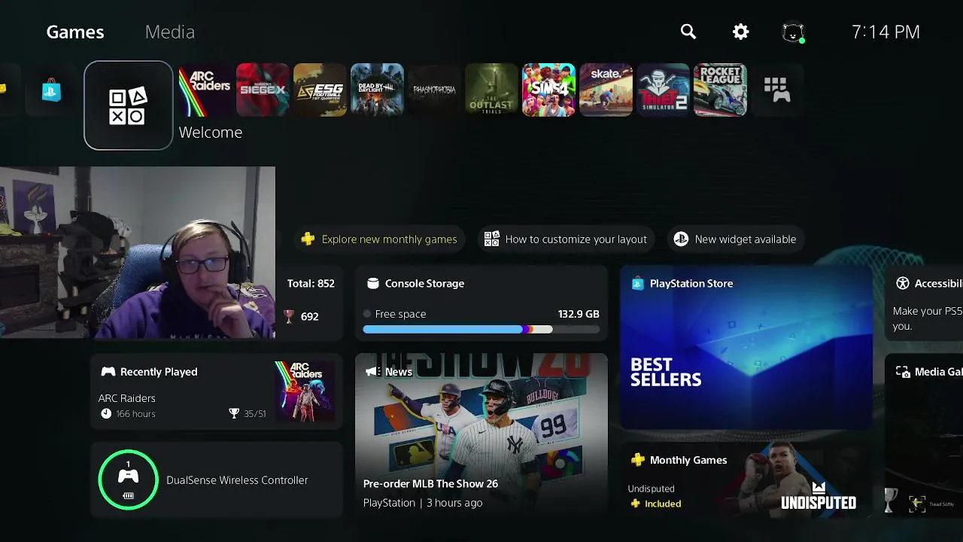
Task: Open the Recently Played widget header
Action: click(149, 372)
